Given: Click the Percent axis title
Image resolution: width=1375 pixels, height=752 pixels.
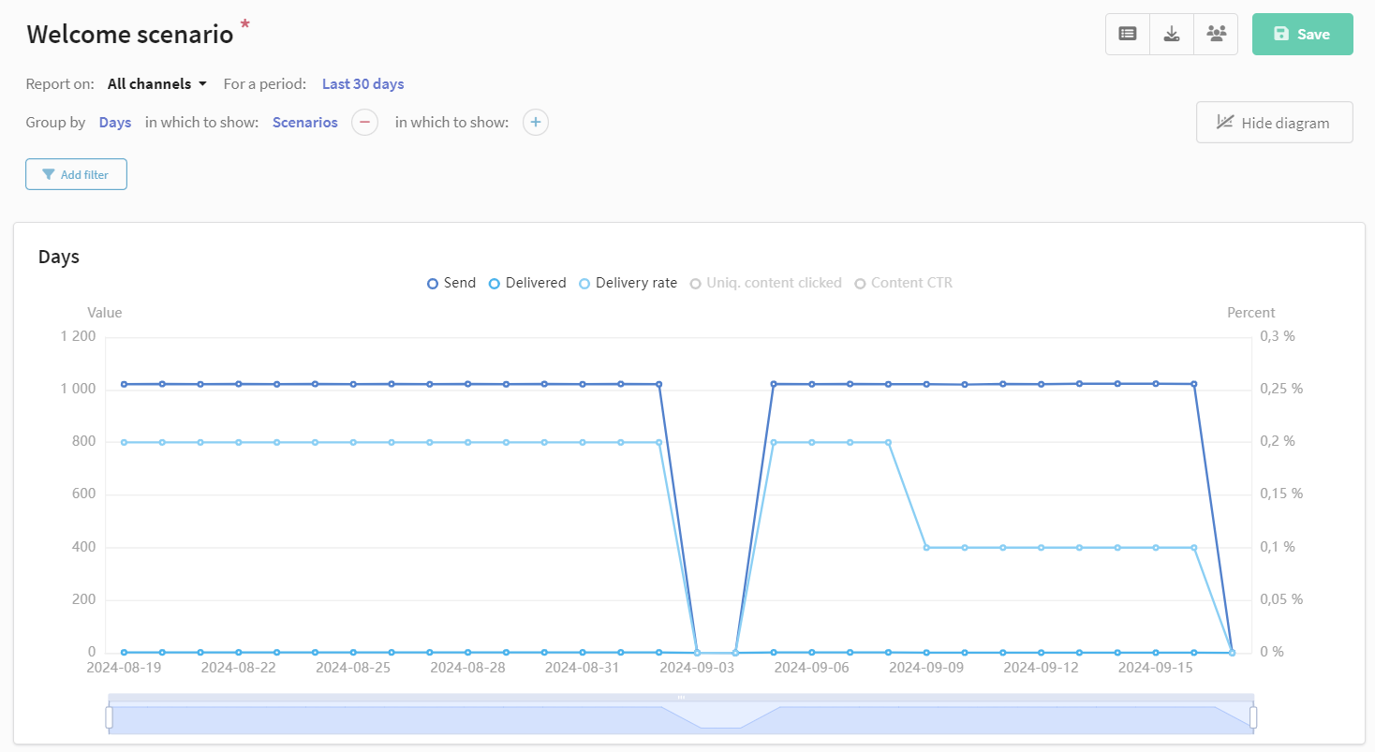Looking at the screenshot, I should coord(1250,313).
